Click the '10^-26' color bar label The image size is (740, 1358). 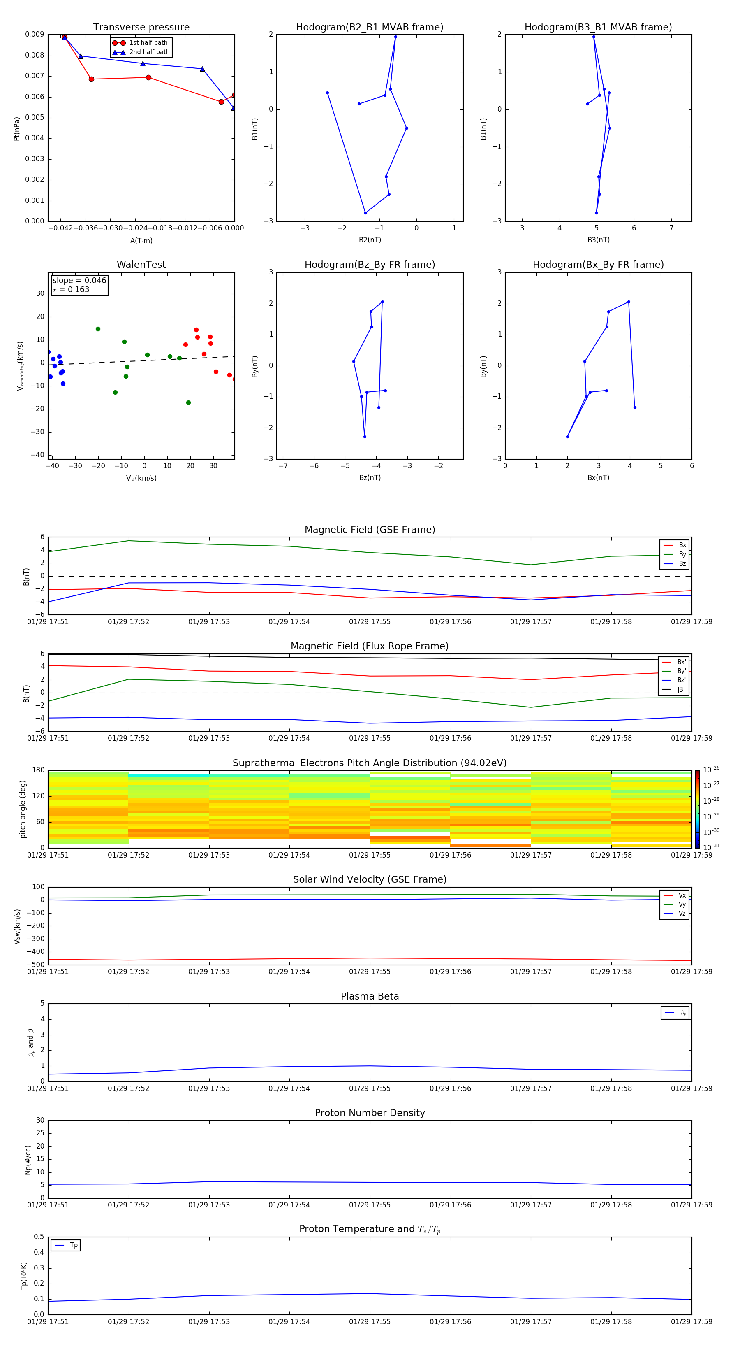711,770
